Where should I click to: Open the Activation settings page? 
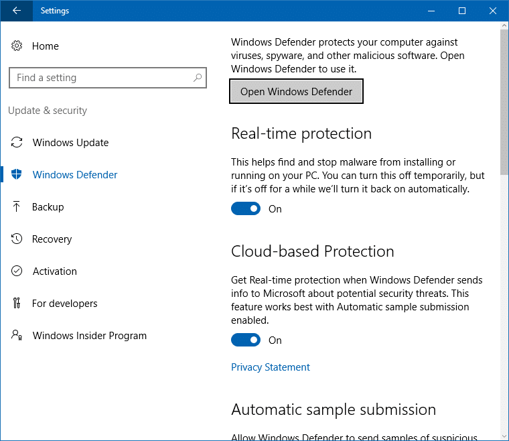(54, 271)
